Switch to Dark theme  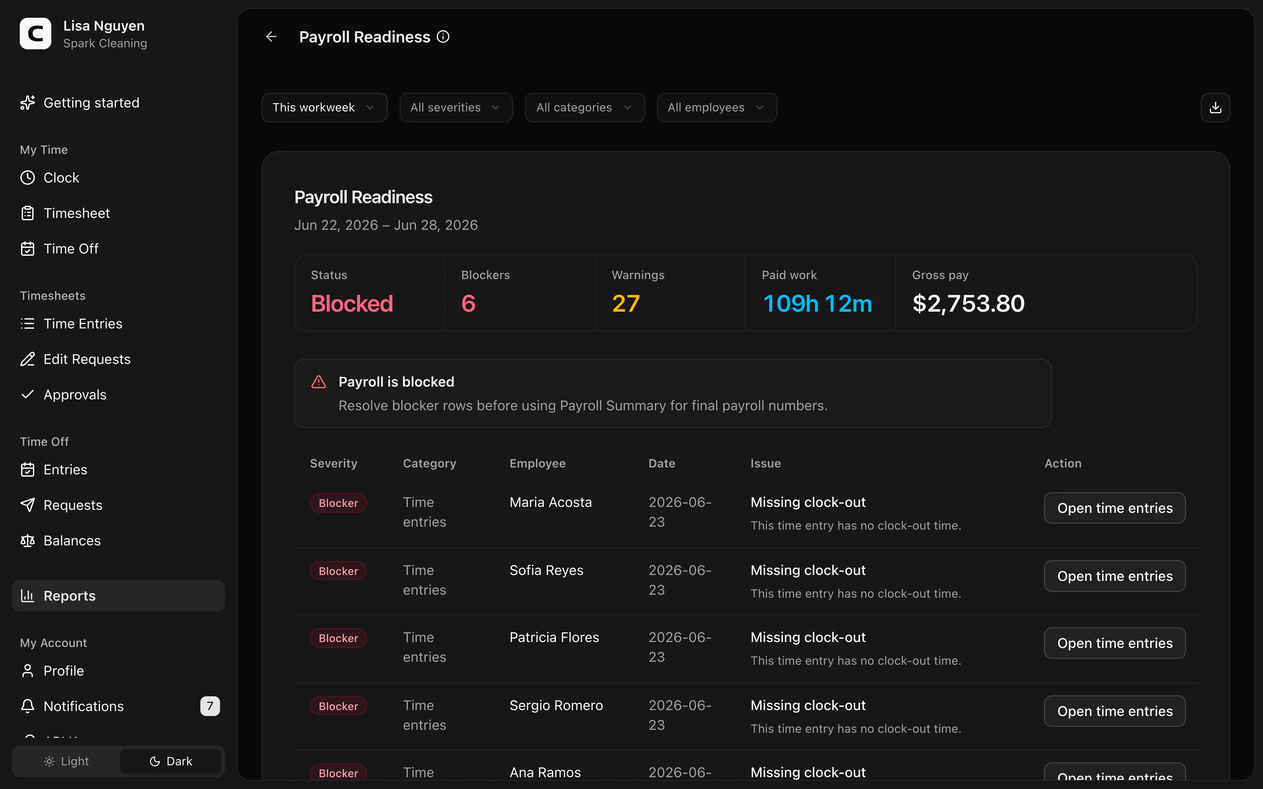[171, 761]
